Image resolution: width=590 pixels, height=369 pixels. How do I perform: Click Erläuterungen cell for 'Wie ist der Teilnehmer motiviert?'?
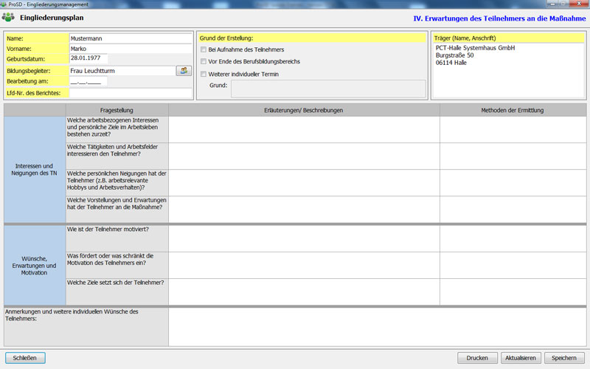[304, 237]
